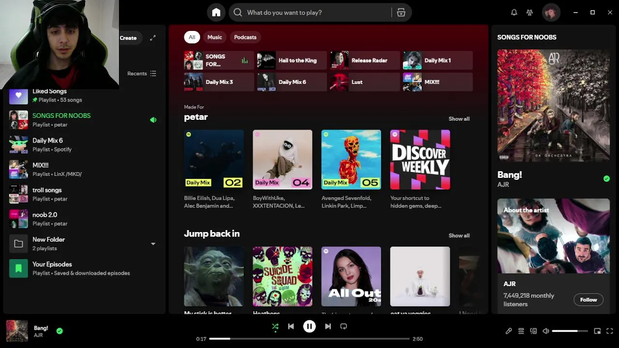Skip to the next track

[x=328, y=326]
